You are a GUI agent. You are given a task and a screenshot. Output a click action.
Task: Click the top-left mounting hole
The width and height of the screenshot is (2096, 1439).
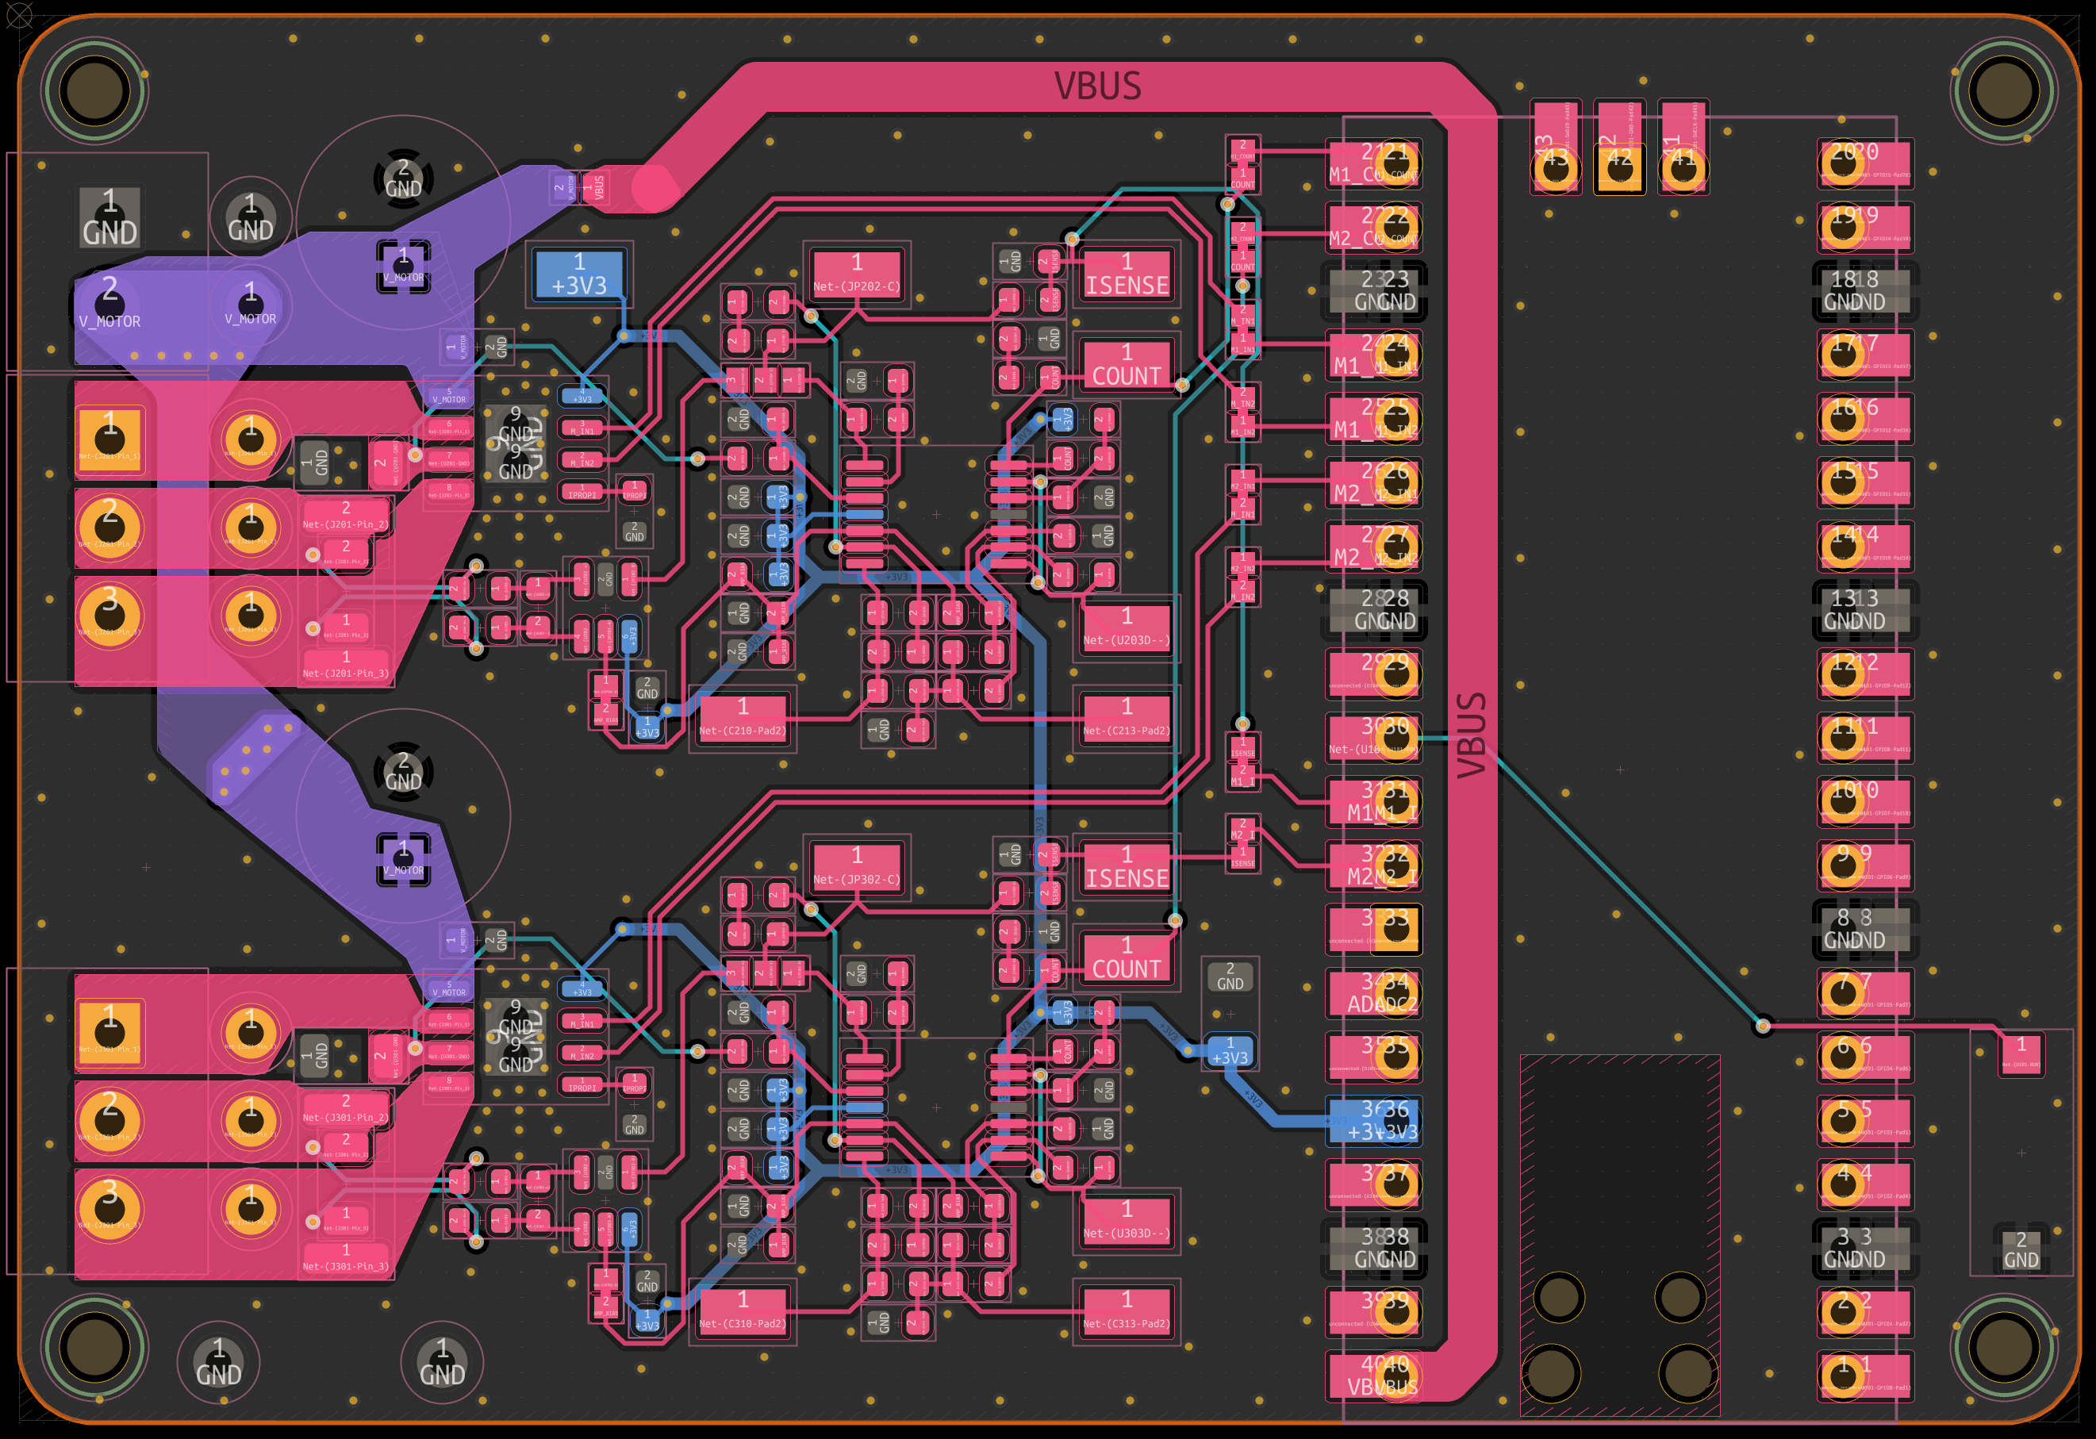pos(94,90)
